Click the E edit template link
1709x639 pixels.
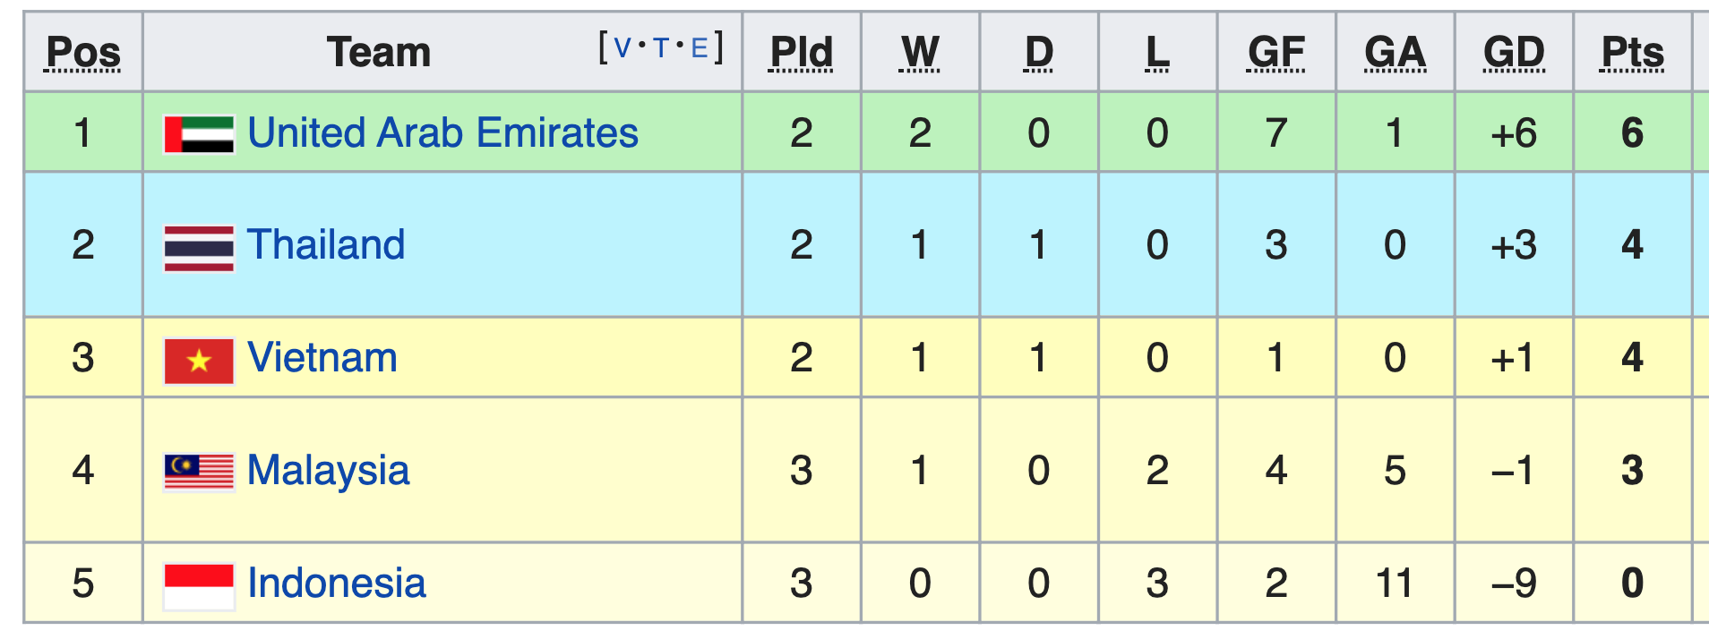pos(700,47)
